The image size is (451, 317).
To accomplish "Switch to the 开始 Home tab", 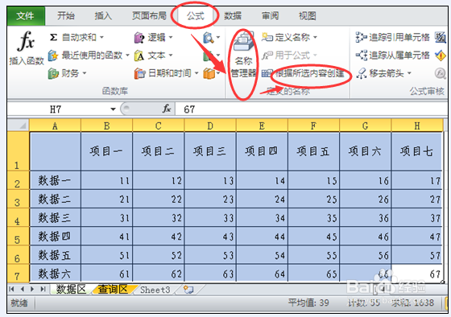I will [66, 16].
